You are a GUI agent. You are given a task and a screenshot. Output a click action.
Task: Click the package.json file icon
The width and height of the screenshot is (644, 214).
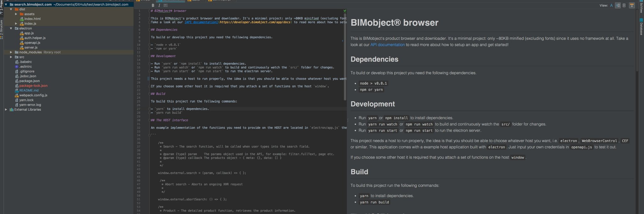[x=17, y=81]
